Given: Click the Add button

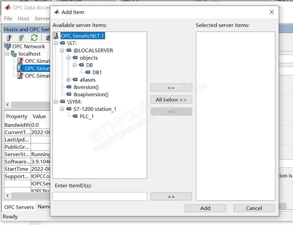Looking at the screenshot, I should point(205,208).
